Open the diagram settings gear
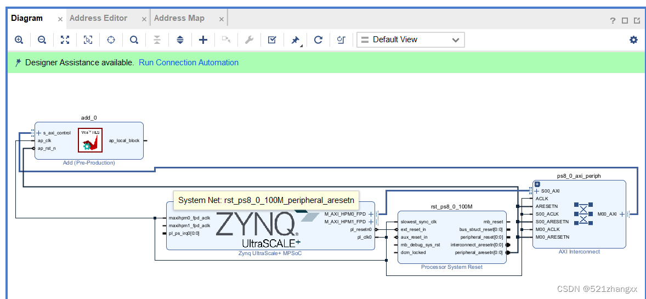The image size is (646, 299). 633,40
